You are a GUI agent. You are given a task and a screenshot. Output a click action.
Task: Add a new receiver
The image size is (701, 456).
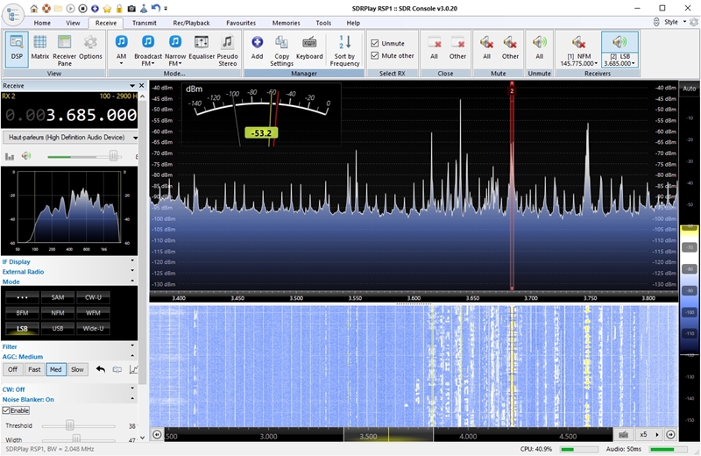257,48
